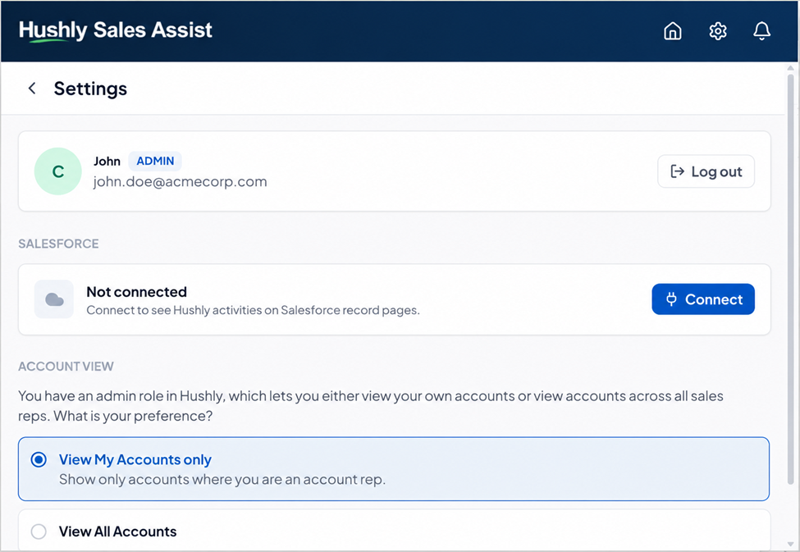
Task: Click the Salesforce cloud icon
Action: pos(54,299)
